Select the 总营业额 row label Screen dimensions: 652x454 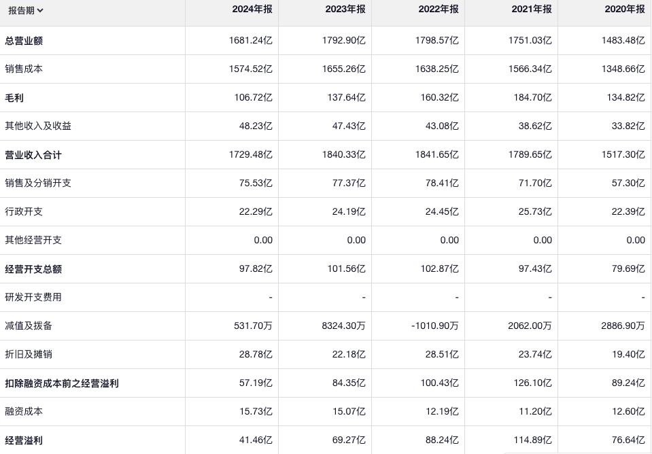pos(24,41)
